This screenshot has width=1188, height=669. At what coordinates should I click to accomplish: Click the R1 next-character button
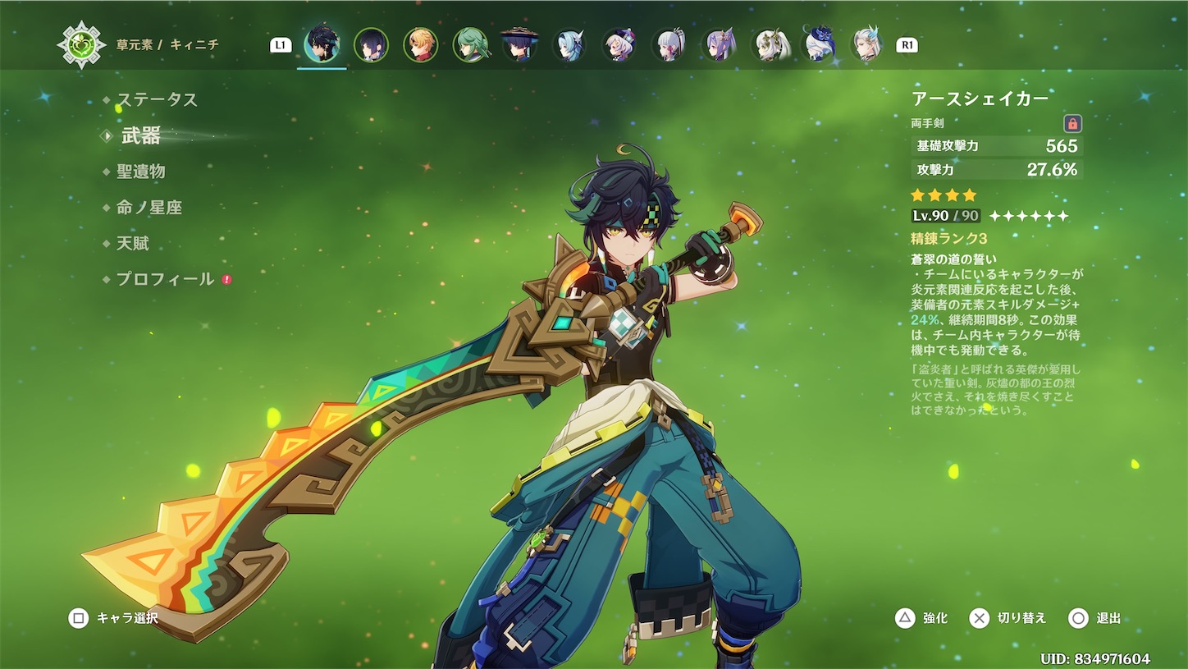907,45
